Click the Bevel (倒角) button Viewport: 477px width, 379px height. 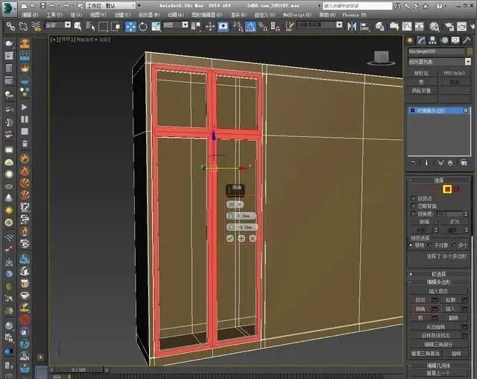point(420,309)
